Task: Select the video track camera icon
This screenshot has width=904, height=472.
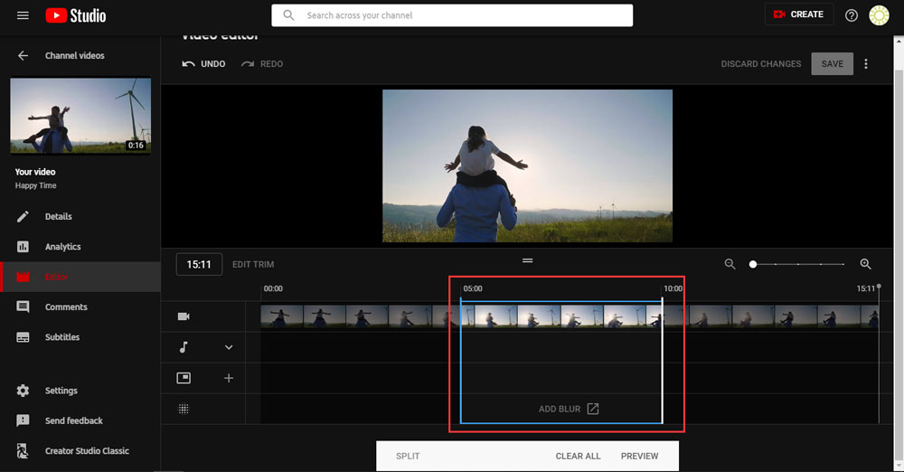Action: 184,316
